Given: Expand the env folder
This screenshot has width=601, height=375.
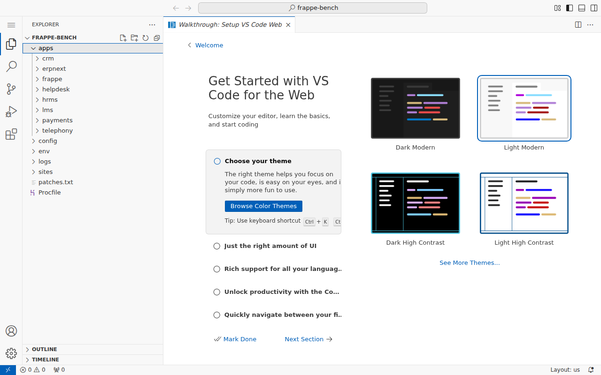Looking at the screenshot, I should tap(93, 151).
